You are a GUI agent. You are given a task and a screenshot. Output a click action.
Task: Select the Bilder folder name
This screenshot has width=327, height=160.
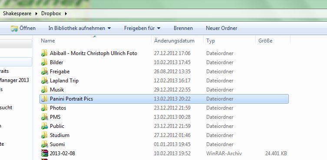pos(56,62)
